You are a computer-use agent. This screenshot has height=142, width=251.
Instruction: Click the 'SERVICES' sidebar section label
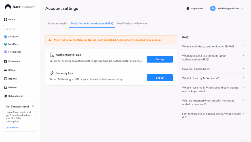tap(10, 29)
